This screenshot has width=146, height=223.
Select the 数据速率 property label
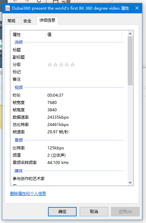click(21, 117)
